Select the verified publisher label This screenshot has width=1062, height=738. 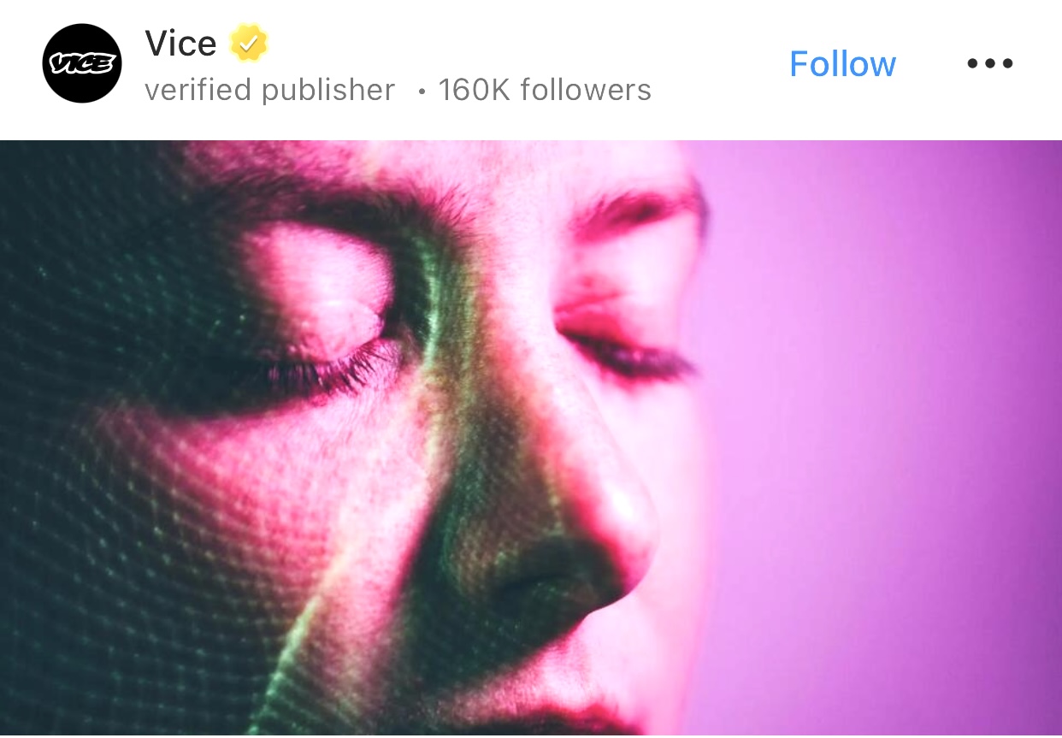click(270, 90)
